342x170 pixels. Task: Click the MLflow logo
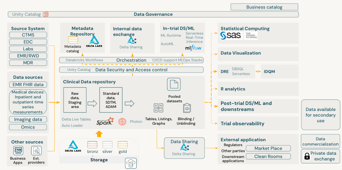click(x=193, y=48)
